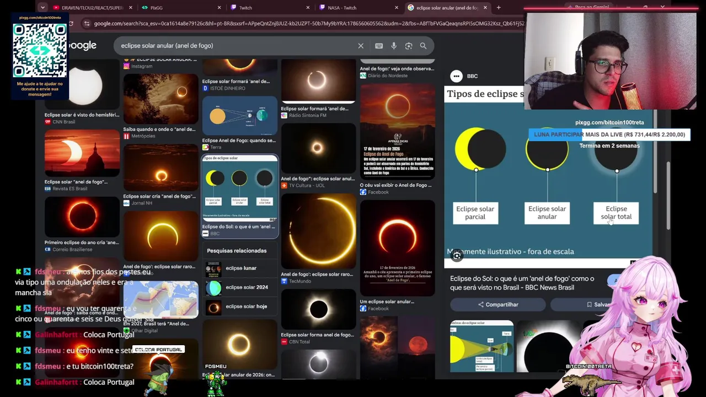Open the Jornal NH ring of fire image
Screen dimensions: 706x397
(x=161, y=168)
